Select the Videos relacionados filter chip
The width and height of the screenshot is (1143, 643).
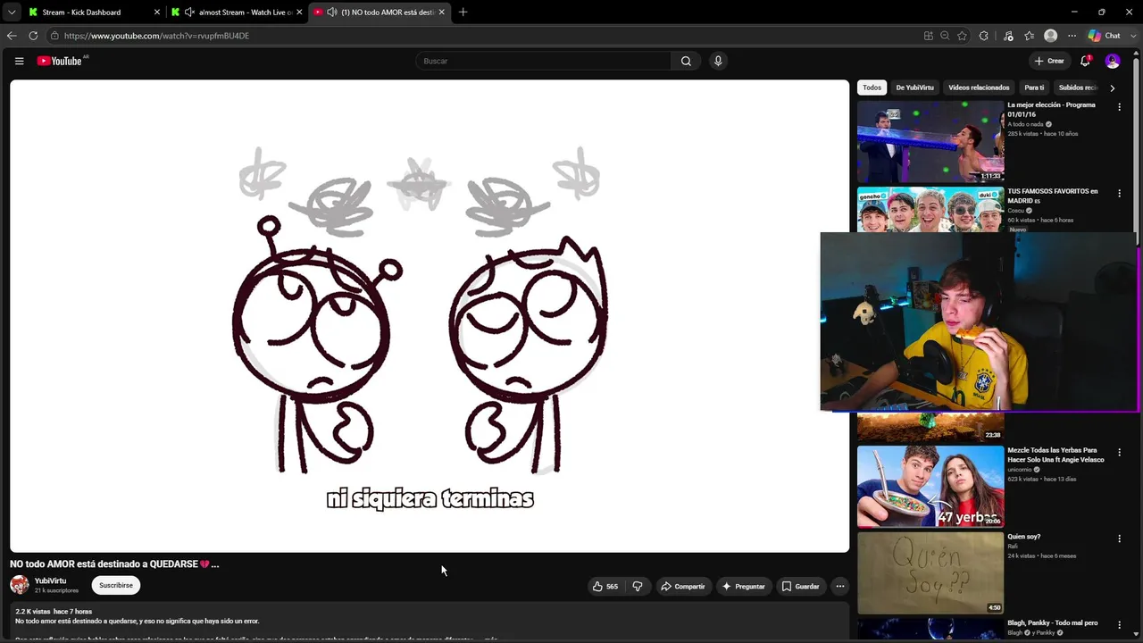(979, 88)
